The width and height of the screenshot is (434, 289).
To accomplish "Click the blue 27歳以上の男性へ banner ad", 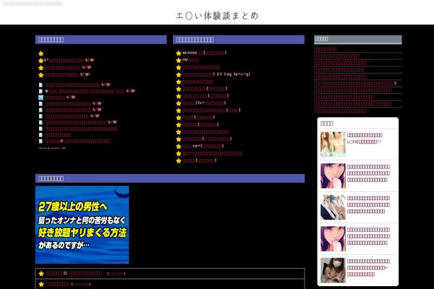I will [82, 225].
